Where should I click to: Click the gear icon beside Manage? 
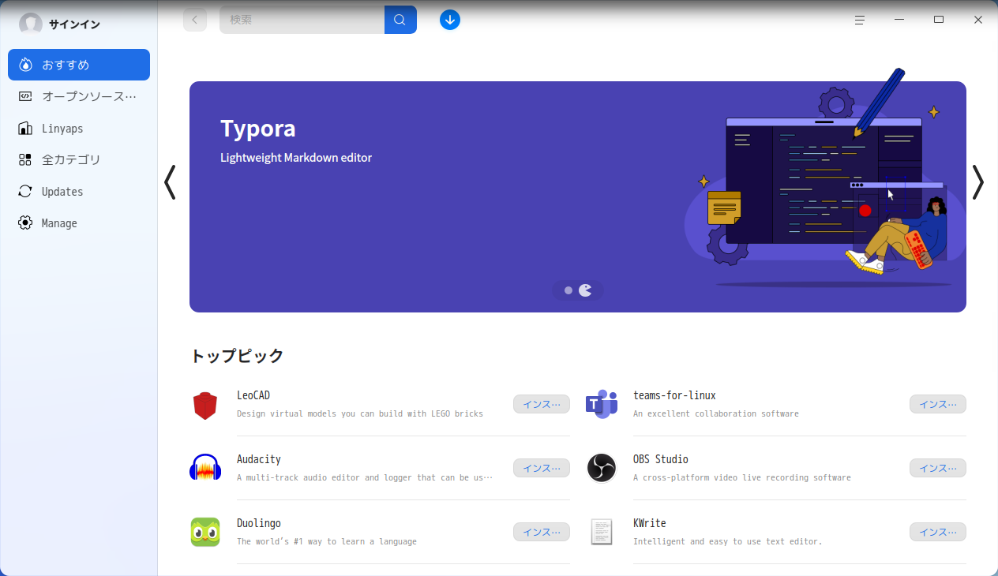[x=25, y=223]
